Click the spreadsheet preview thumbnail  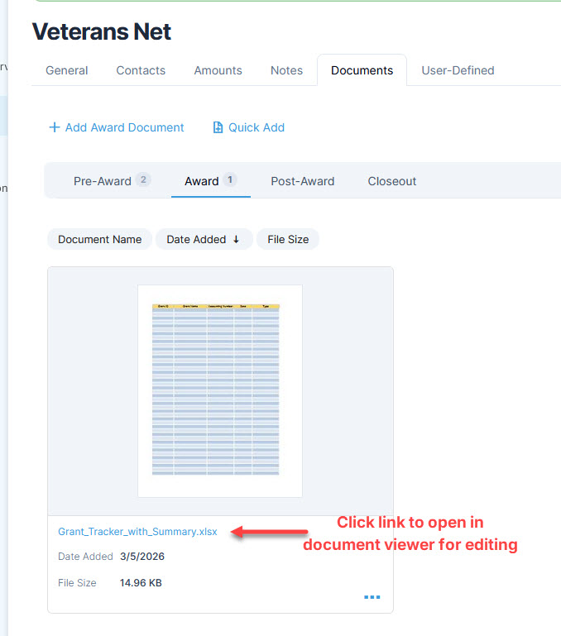(219, 390)
